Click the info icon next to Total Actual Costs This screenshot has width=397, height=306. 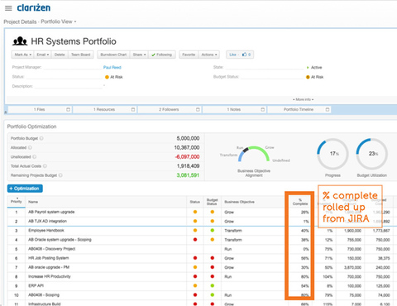45,166
